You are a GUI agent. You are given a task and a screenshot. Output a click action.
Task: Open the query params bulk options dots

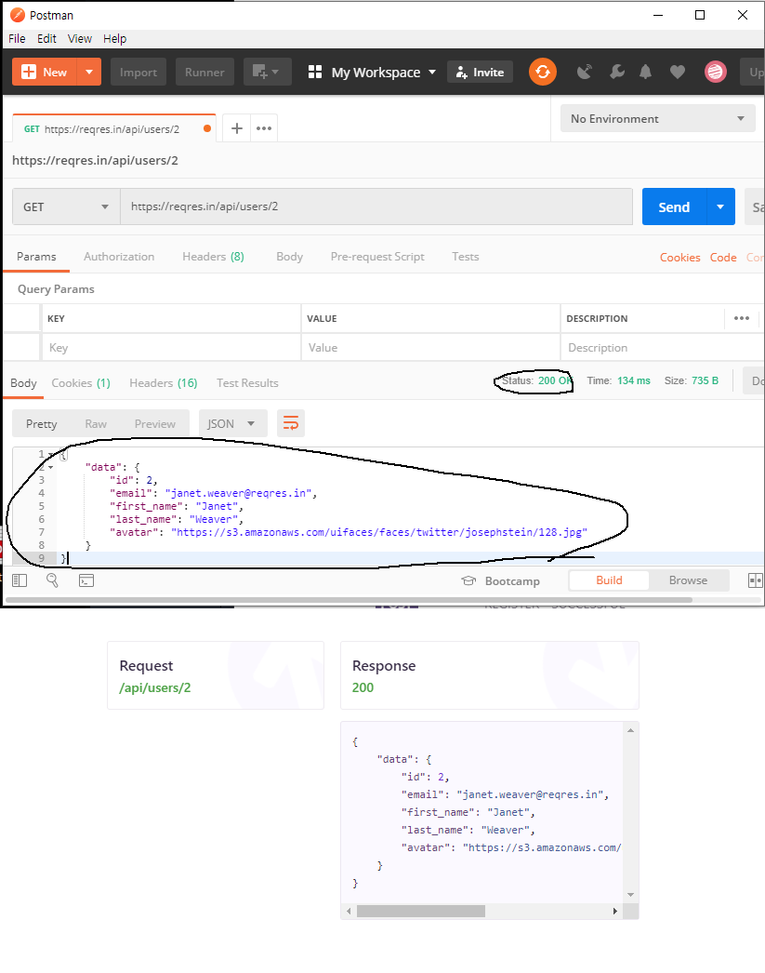[x=742, y=318]
